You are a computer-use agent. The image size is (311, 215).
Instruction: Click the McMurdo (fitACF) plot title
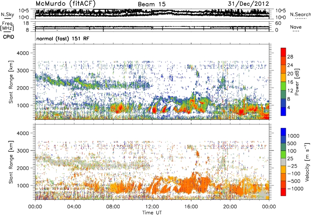coord(65,4)
